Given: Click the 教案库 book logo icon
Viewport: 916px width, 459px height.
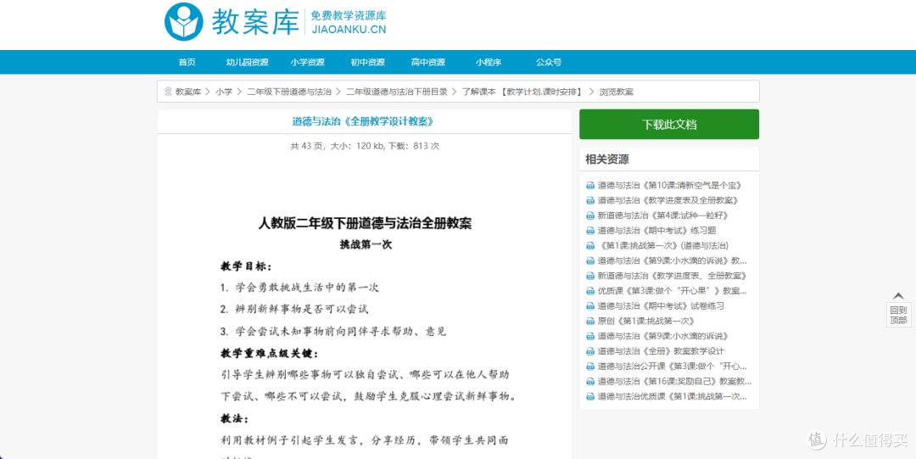Looking at the screenshot, I should (184, 22).
